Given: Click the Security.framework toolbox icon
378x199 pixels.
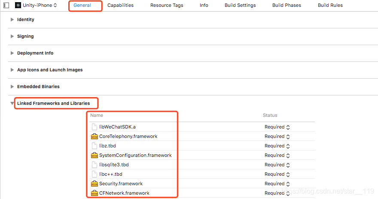Looking at the screenshot, I should point(94,184).
